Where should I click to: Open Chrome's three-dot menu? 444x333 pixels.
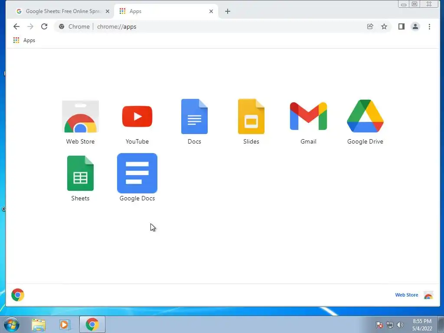coord(430,26)
